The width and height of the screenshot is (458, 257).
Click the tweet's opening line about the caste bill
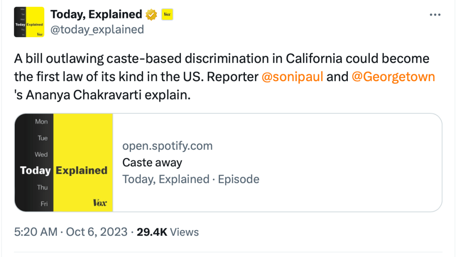[x=221, y=59]
